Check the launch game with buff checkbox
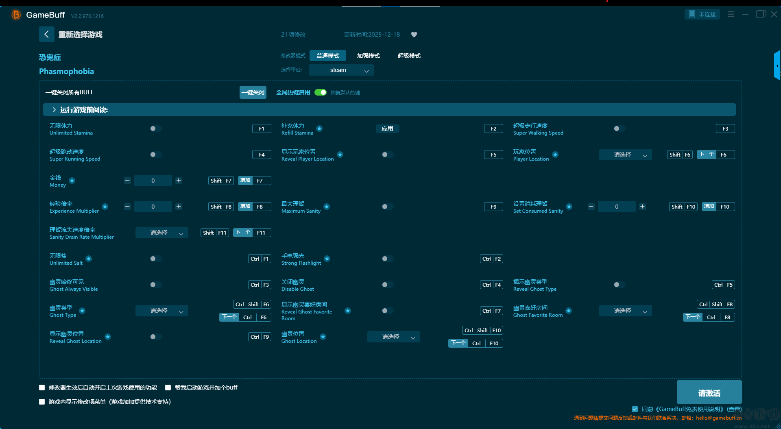 pos(168,388)
